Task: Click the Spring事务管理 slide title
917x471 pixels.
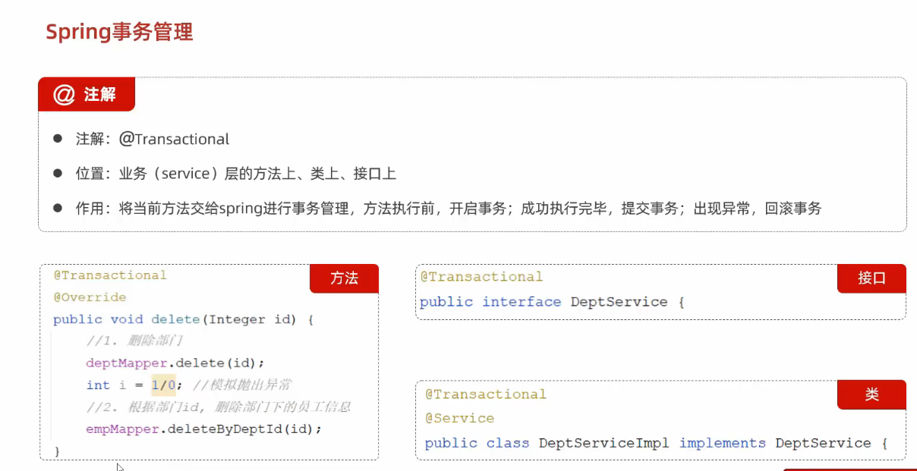Action: pyautogui.click(x=119, y=32)
